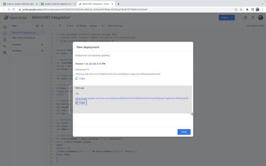Image resolution: width=266 pixels, height=166 pixels.
Task: Click the browser forward arrow
Action: 9,10
